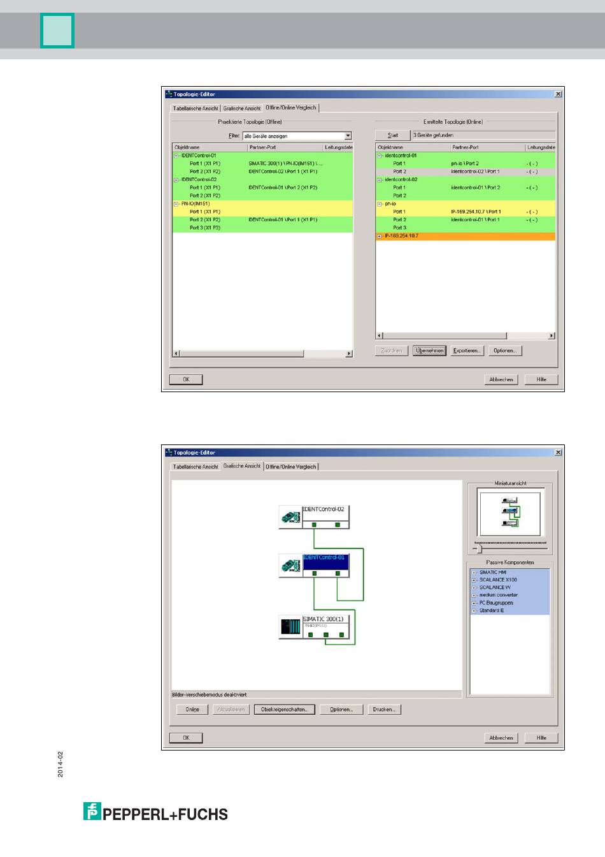Click the Online button
The width and height of the screenshot is (605, 857).
[x=192, y=709]
